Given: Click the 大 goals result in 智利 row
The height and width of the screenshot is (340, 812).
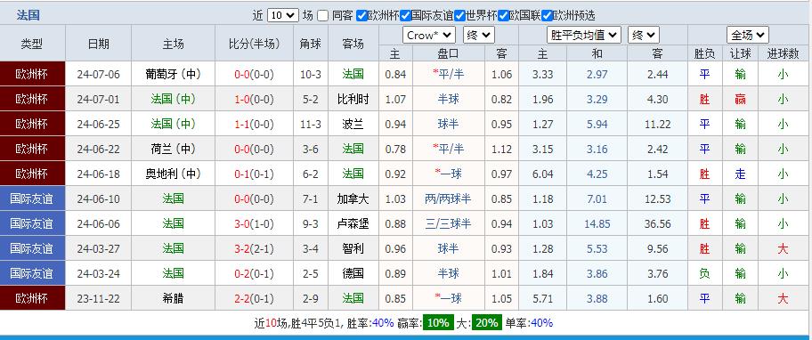Looking at the screenshot, I should click(x=783, y=248).
